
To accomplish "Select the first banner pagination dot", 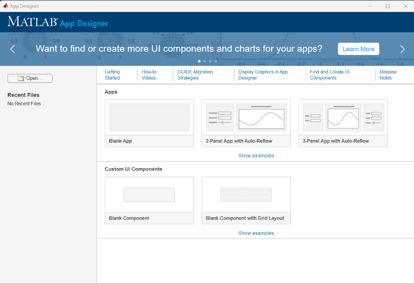I will (x=199, y=61).
